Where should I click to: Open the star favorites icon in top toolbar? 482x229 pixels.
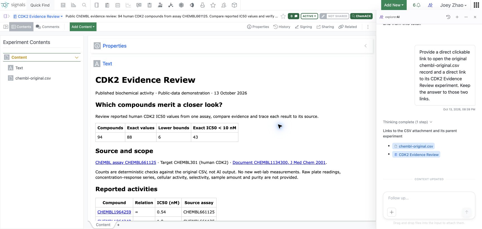[x=213, y=5]
